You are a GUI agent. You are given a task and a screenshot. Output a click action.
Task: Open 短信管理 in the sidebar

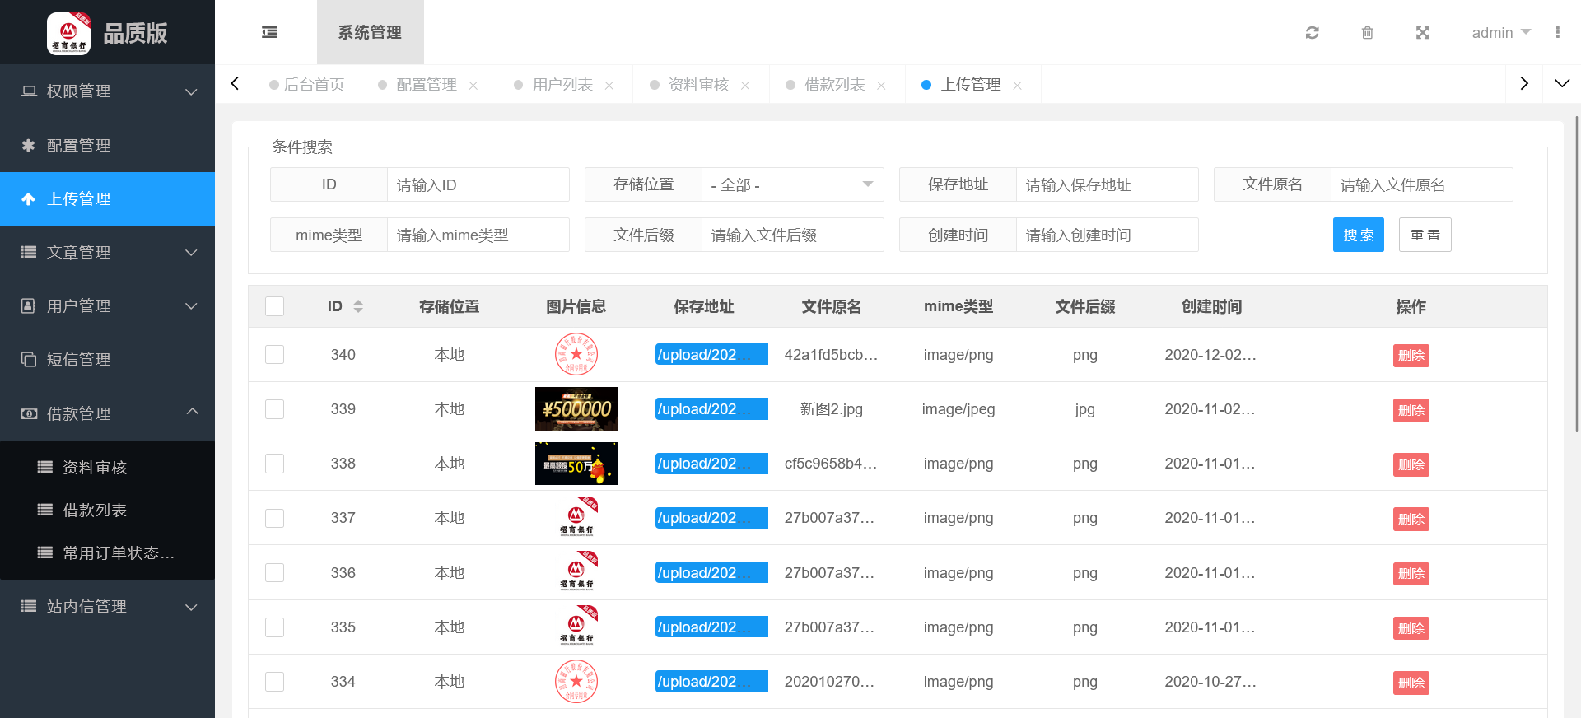(x=107, y=359)
